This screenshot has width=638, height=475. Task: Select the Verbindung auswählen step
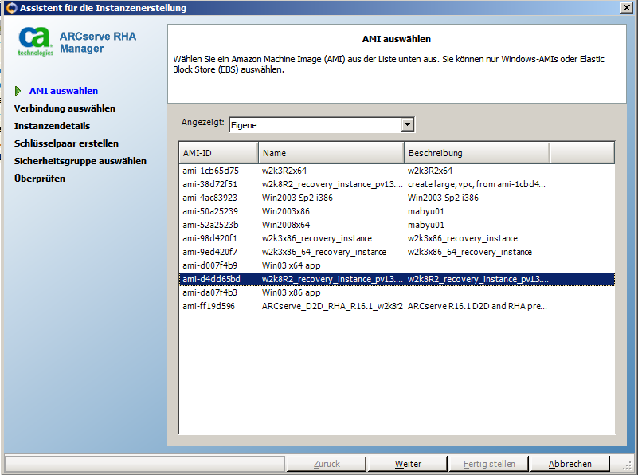pyautogui.click(x=65, y=108)
